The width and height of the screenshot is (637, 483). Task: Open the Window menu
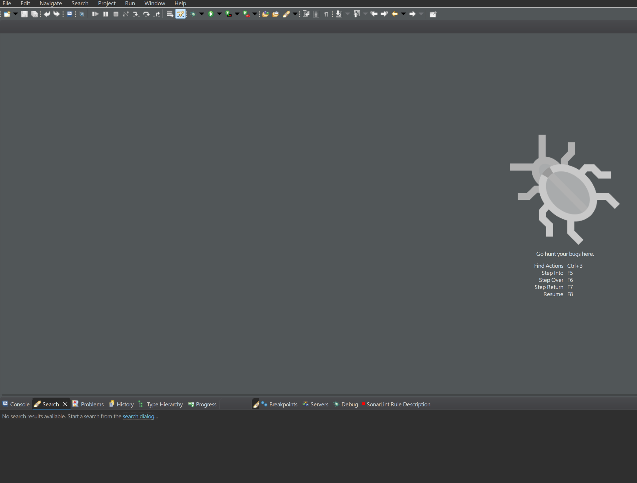pyautogui.click(x=155, y=3)
